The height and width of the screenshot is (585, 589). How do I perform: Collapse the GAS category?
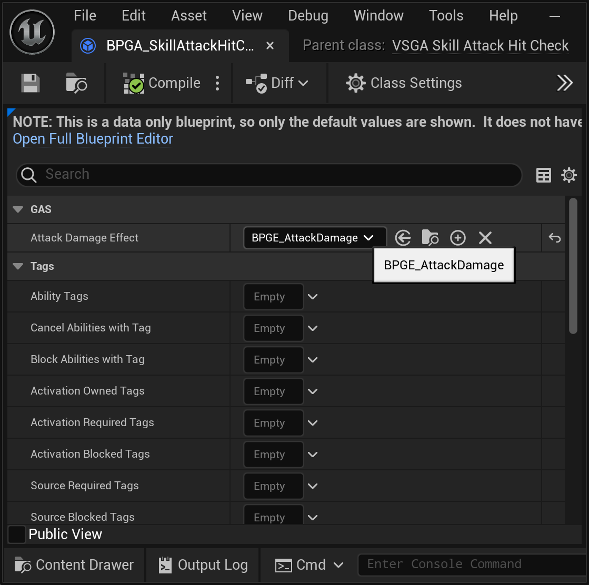pyautogui.click(x=18, y=209)
